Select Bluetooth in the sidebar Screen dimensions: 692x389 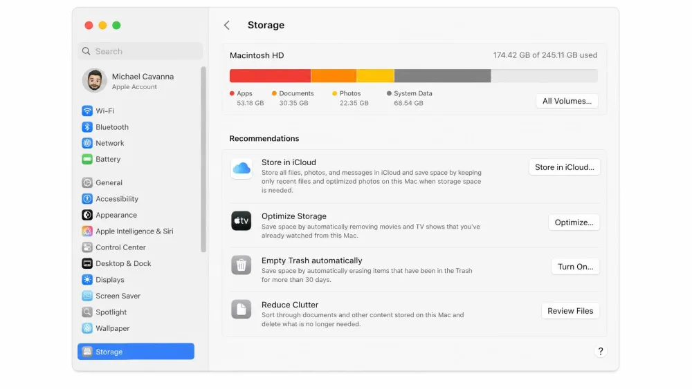136,127
